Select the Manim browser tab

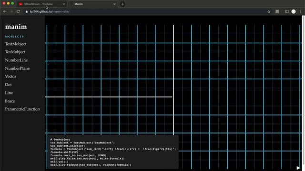click(x=92, y=4)
